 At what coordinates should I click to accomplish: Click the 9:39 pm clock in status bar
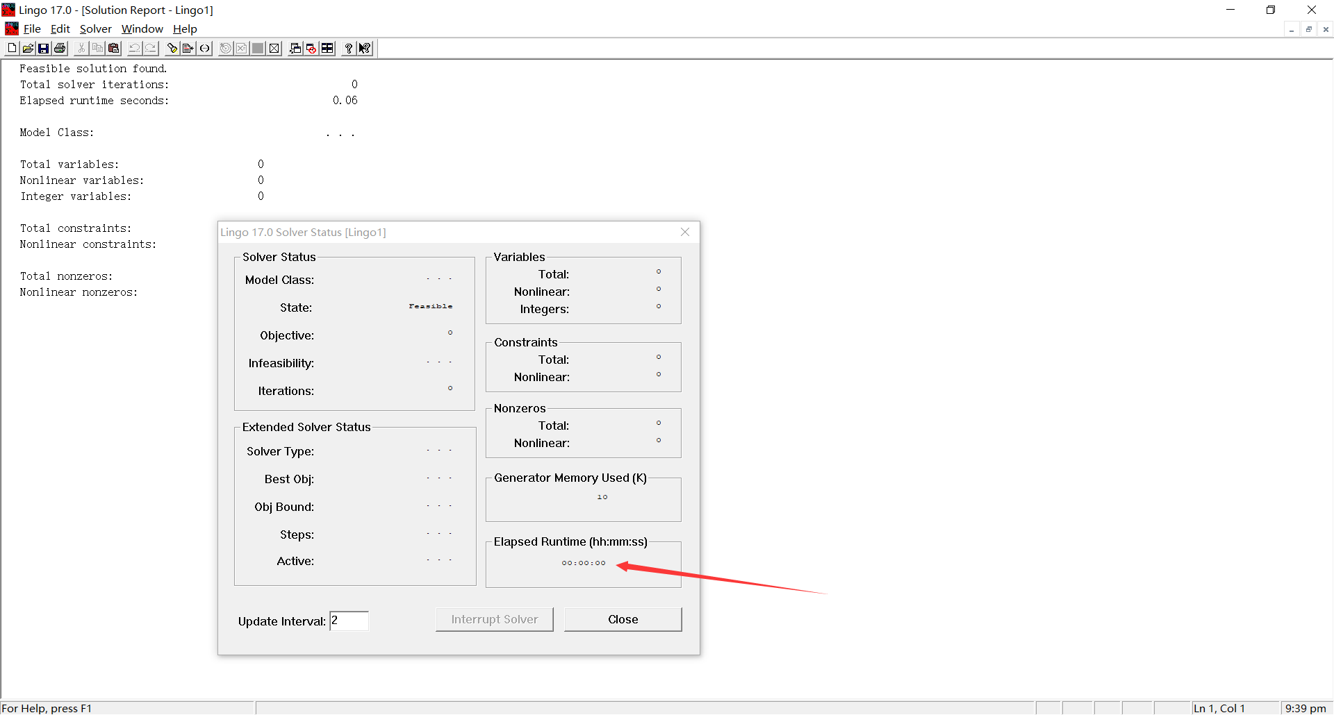tap(1306, 708)
